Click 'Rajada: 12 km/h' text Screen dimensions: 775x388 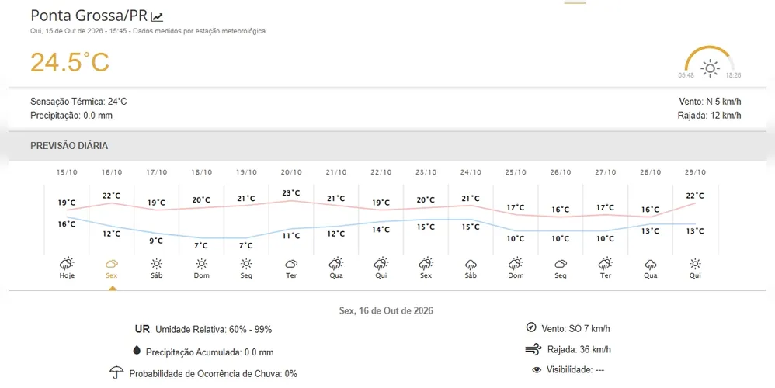pos(709,116)
